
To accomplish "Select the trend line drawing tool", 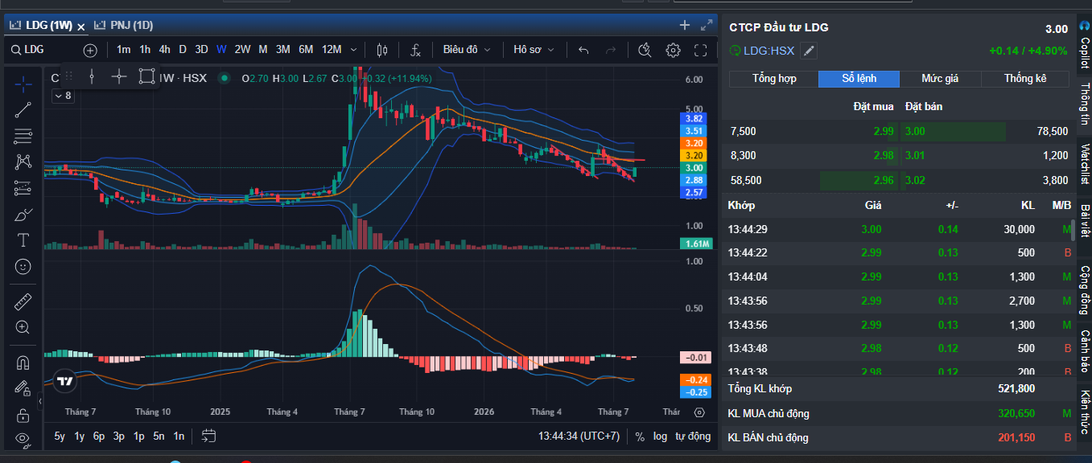I will click(23, 110).
